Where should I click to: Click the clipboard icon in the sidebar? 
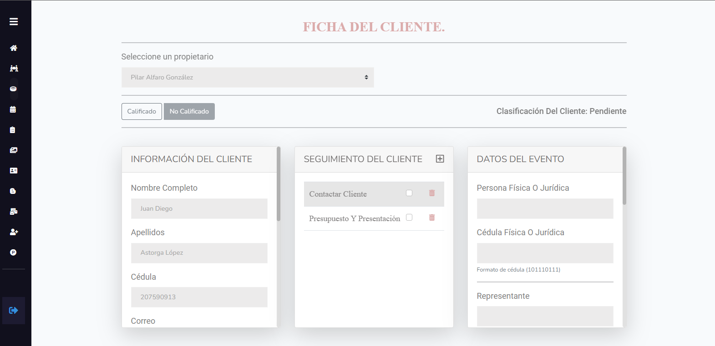point(13,130)
